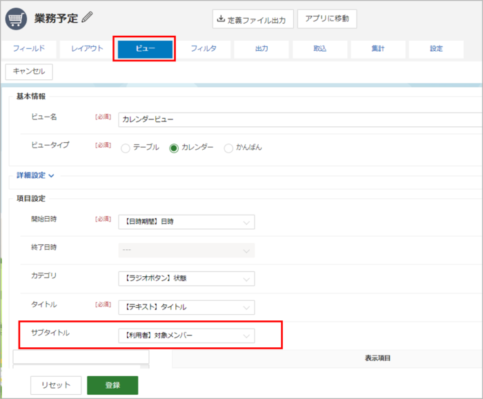Click the empty search box above item list
The height and width of the screenshot is (399, 483).
tap(81, 357)
